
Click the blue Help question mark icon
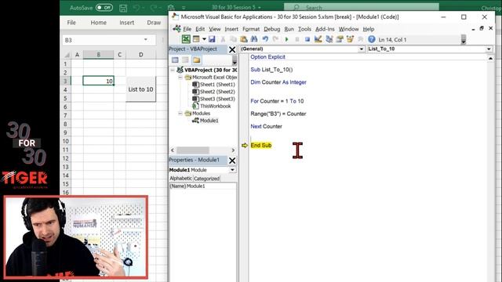coord(371,39)
